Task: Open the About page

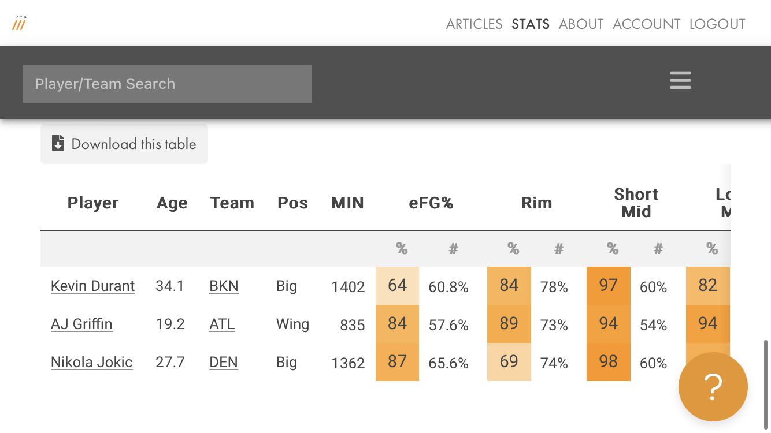Action: pyautogui.click(x=581, y=24)
